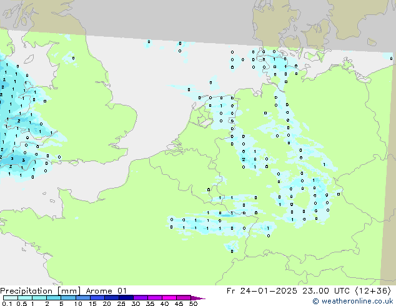Select the 5–10 mm legend color swatch

(x=68, y=298)
